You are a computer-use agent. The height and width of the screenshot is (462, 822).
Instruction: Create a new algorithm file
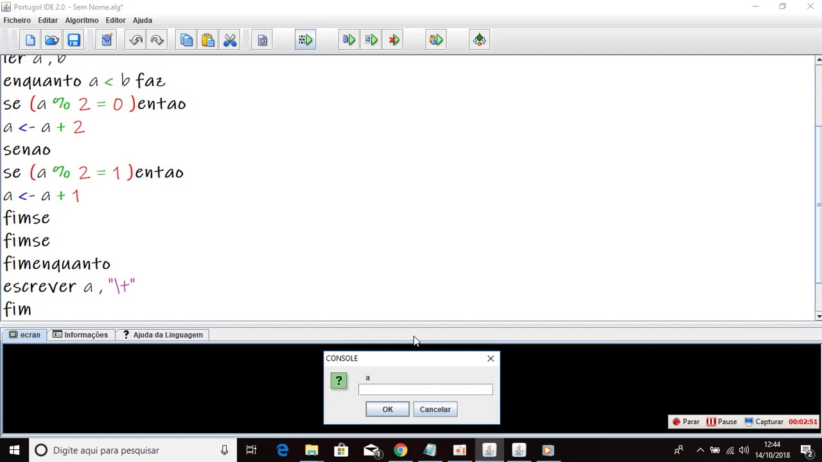[30, 40]
